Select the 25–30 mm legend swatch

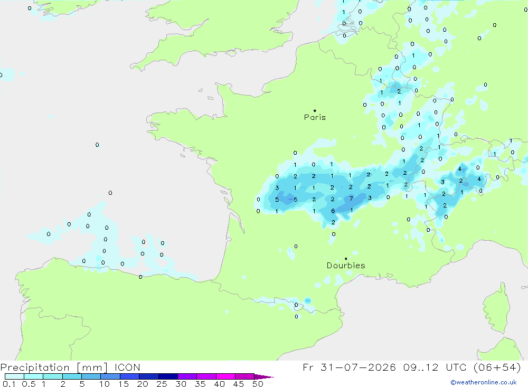pyautogui.click(x=168, y=376)
